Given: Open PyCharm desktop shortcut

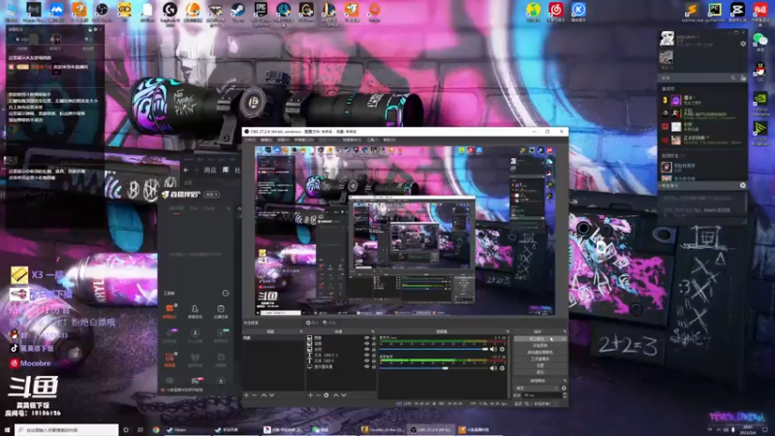Looking at the screenshot, I should coord(714,10).
